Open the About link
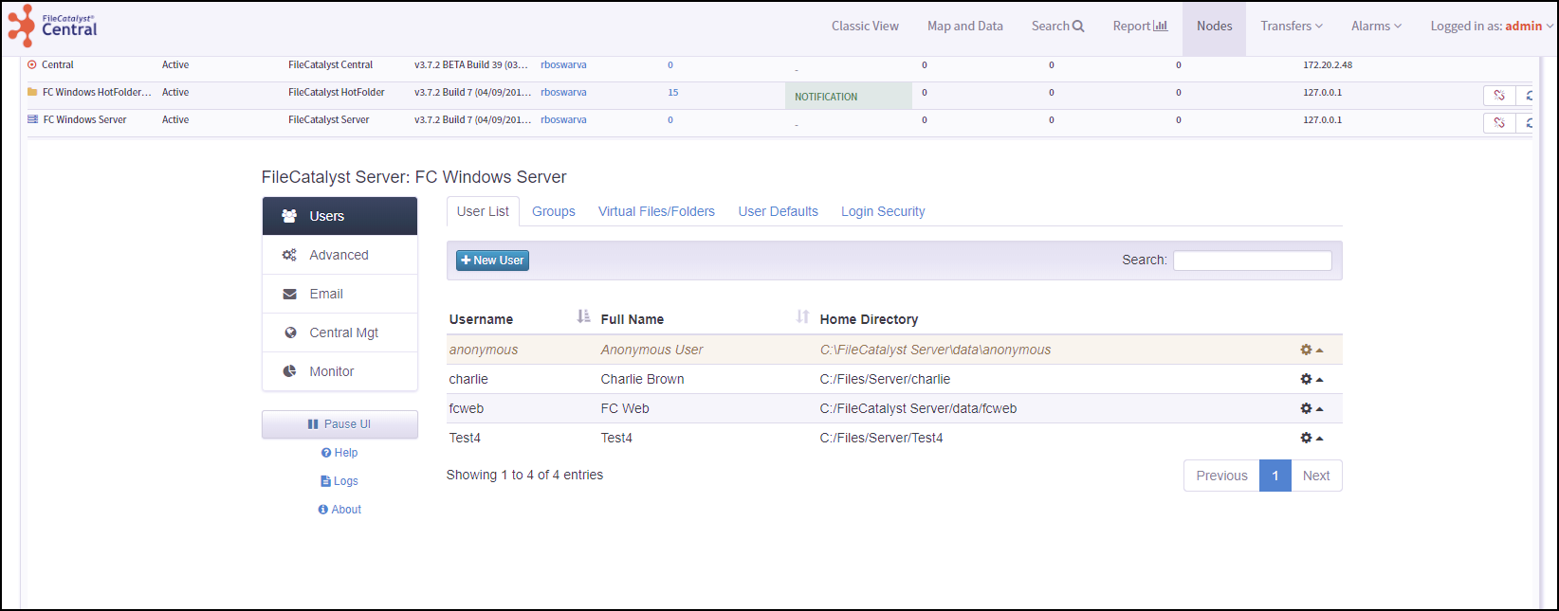Image resolution: width=1559 pixels, height=611 pixels. (x=339, y=510)
